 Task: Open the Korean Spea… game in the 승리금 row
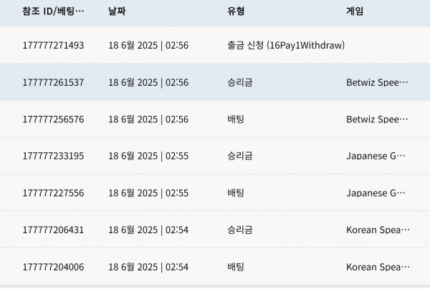[378, 230]
